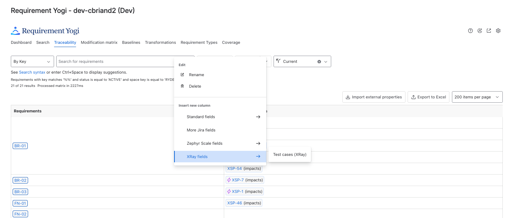Open the 200 items per page dropdown
The image size is (506, 218).
(477, 97)
